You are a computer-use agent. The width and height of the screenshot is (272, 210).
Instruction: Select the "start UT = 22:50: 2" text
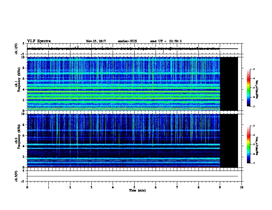pyautogui.click(x=166, y=41)
